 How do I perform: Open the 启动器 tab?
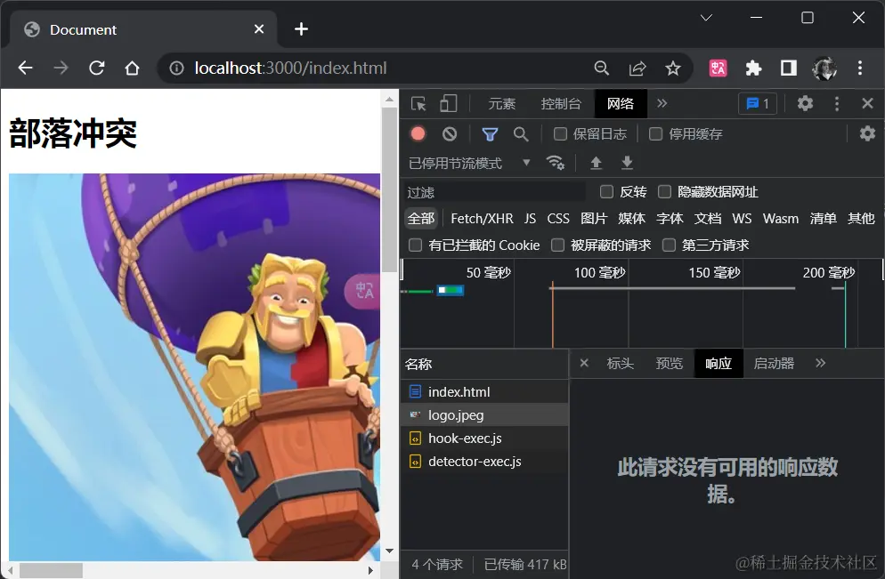774,364
